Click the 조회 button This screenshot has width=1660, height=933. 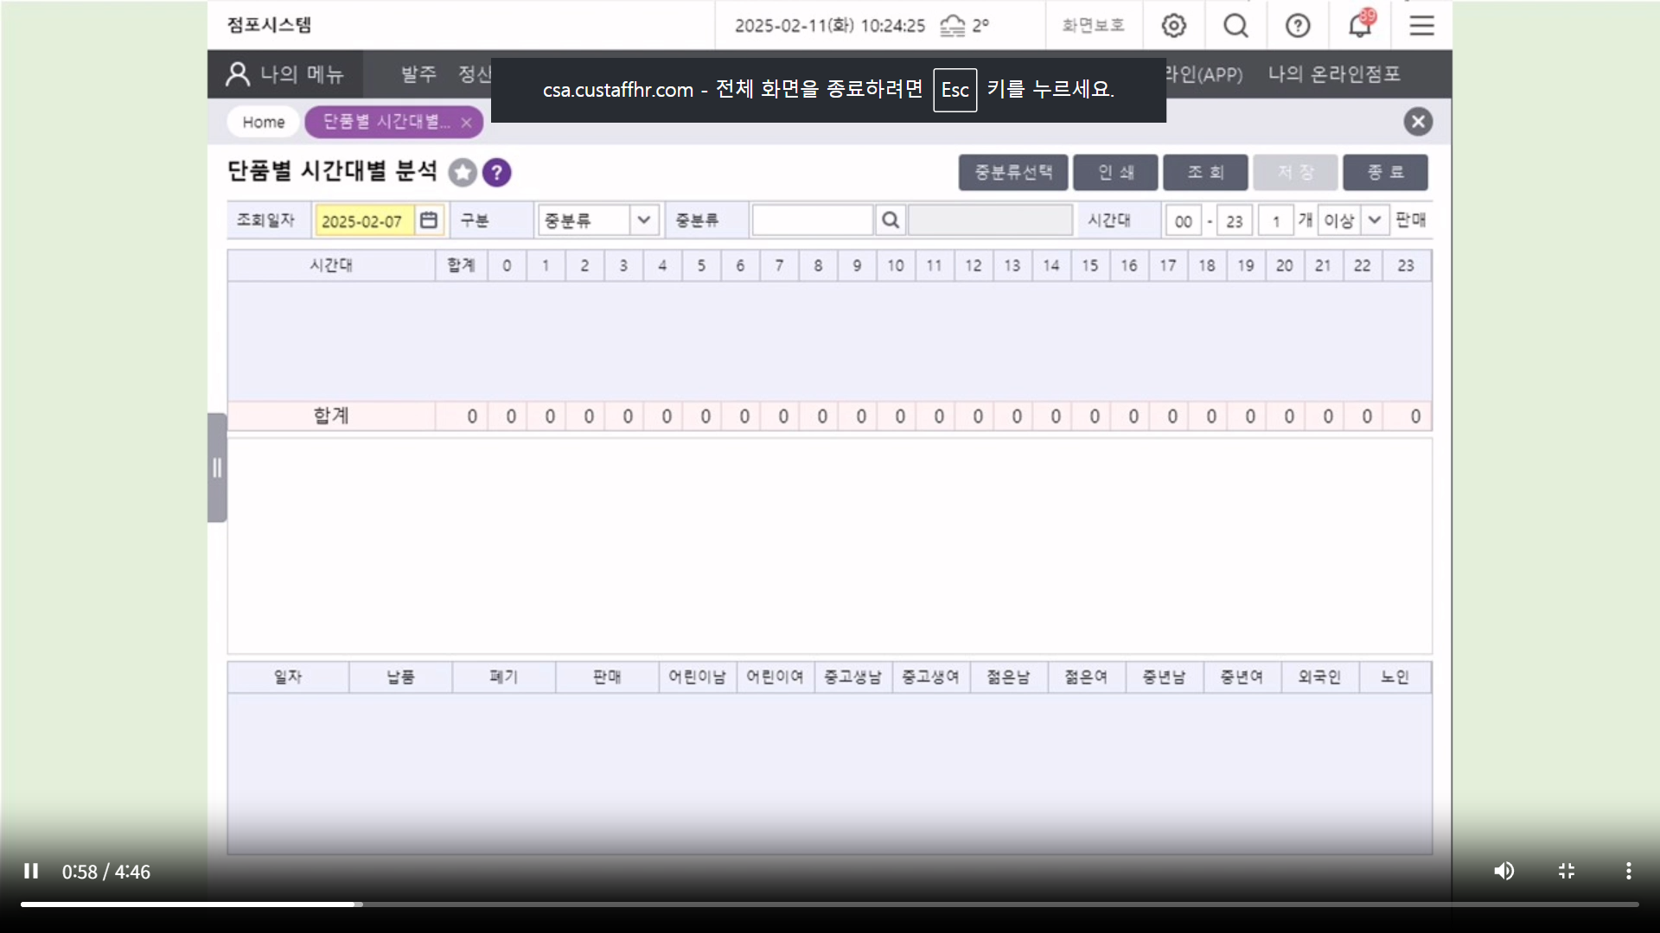tap(1205, 172)
